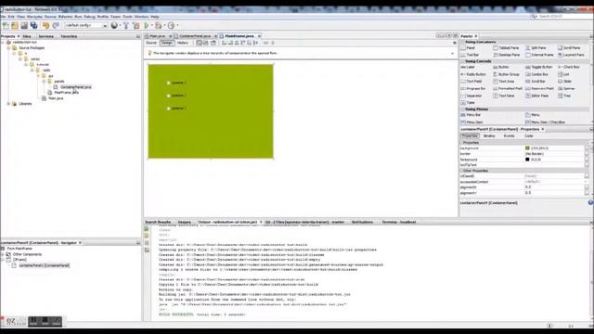Select the Tabbed Pane palette component
Screen dimensions: 594x334
pyautogui.click(x=506, y=48)
